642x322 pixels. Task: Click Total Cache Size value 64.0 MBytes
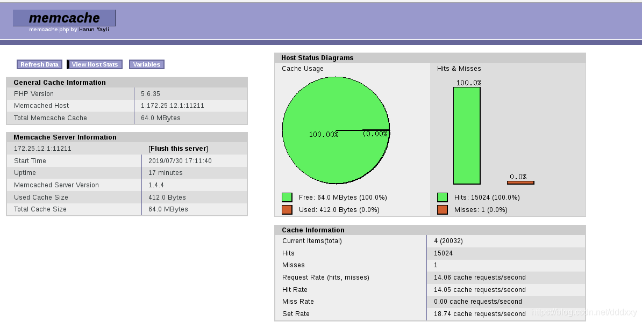click(168, 209)
